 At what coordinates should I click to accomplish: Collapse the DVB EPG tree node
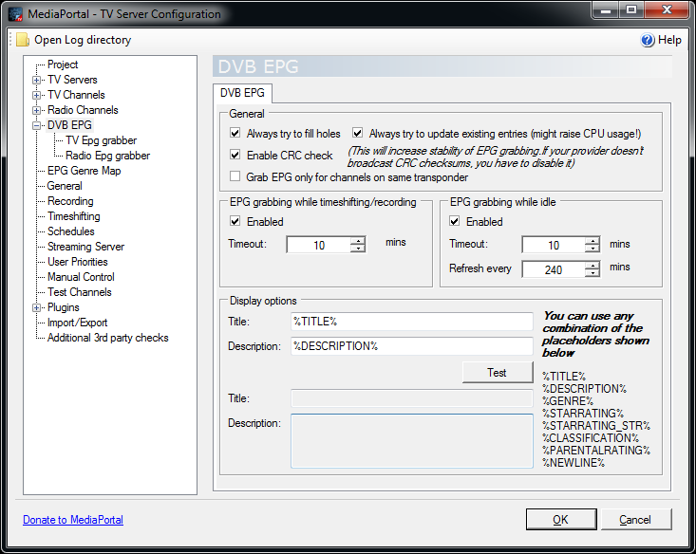point(36,125)
